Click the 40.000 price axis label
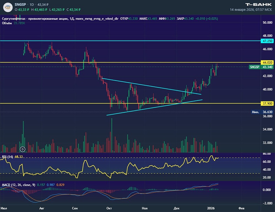The height and width of the screenshot is (212, 275). 268,89
